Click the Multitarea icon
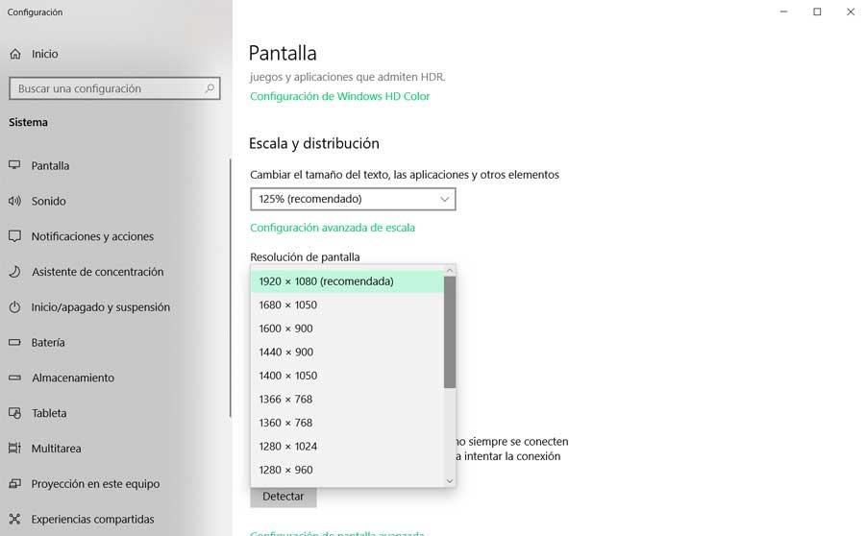This screenshot has width=865, height=536. (14, 448)
